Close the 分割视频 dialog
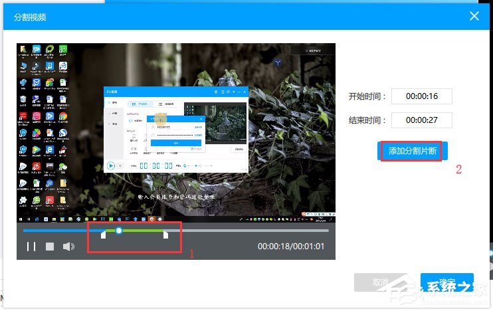Screen dimensions: 493x311 (x=474, y=16)
